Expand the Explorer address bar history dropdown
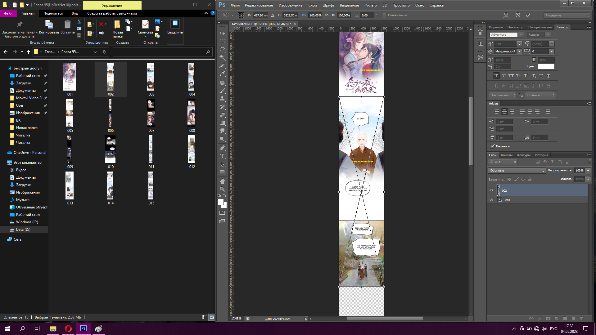 pos(95,52)
